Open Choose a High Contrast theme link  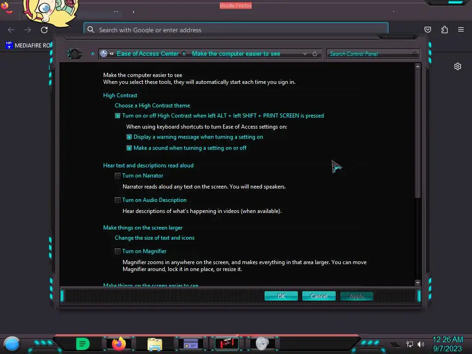point(152,106)
